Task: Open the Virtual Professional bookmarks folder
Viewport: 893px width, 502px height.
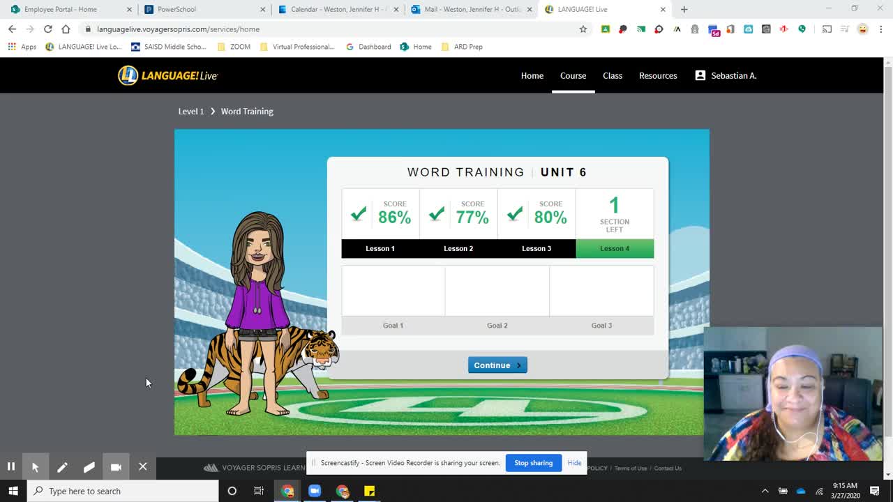Action: pos(297,47)
